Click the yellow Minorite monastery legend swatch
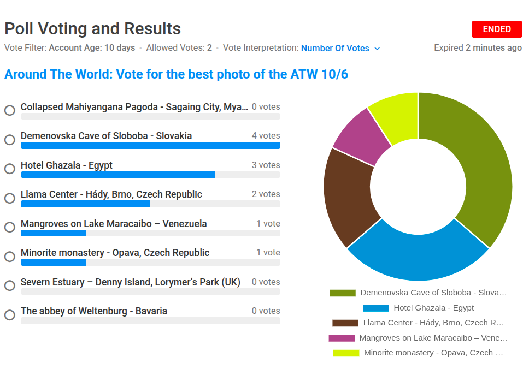This screenshot has width=529, height=381. [346, 353]
